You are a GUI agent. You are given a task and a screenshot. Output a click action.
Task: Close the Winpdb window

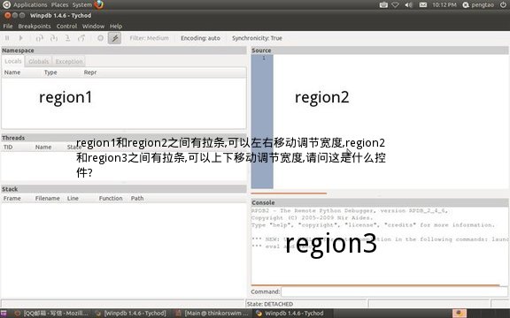tap(7, 15)
